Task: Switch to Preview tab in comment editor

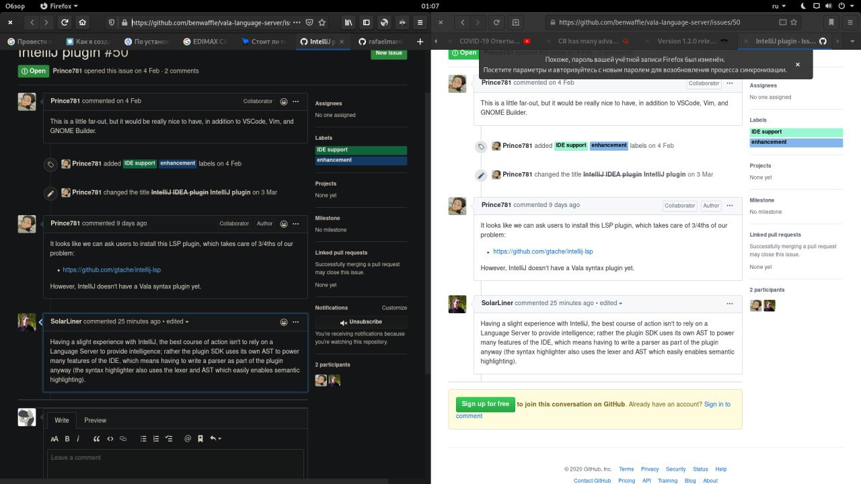Action: (x=96, y=420)
